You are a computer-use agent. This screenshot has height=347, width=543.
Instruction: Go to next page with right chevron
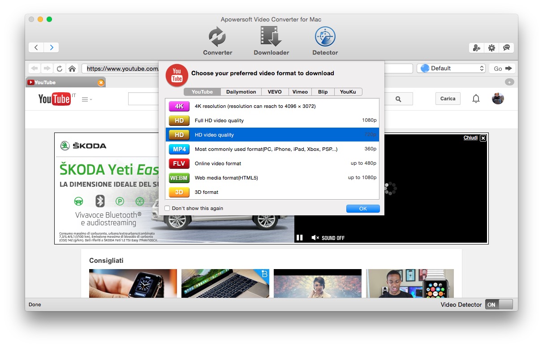pos(52,47)
